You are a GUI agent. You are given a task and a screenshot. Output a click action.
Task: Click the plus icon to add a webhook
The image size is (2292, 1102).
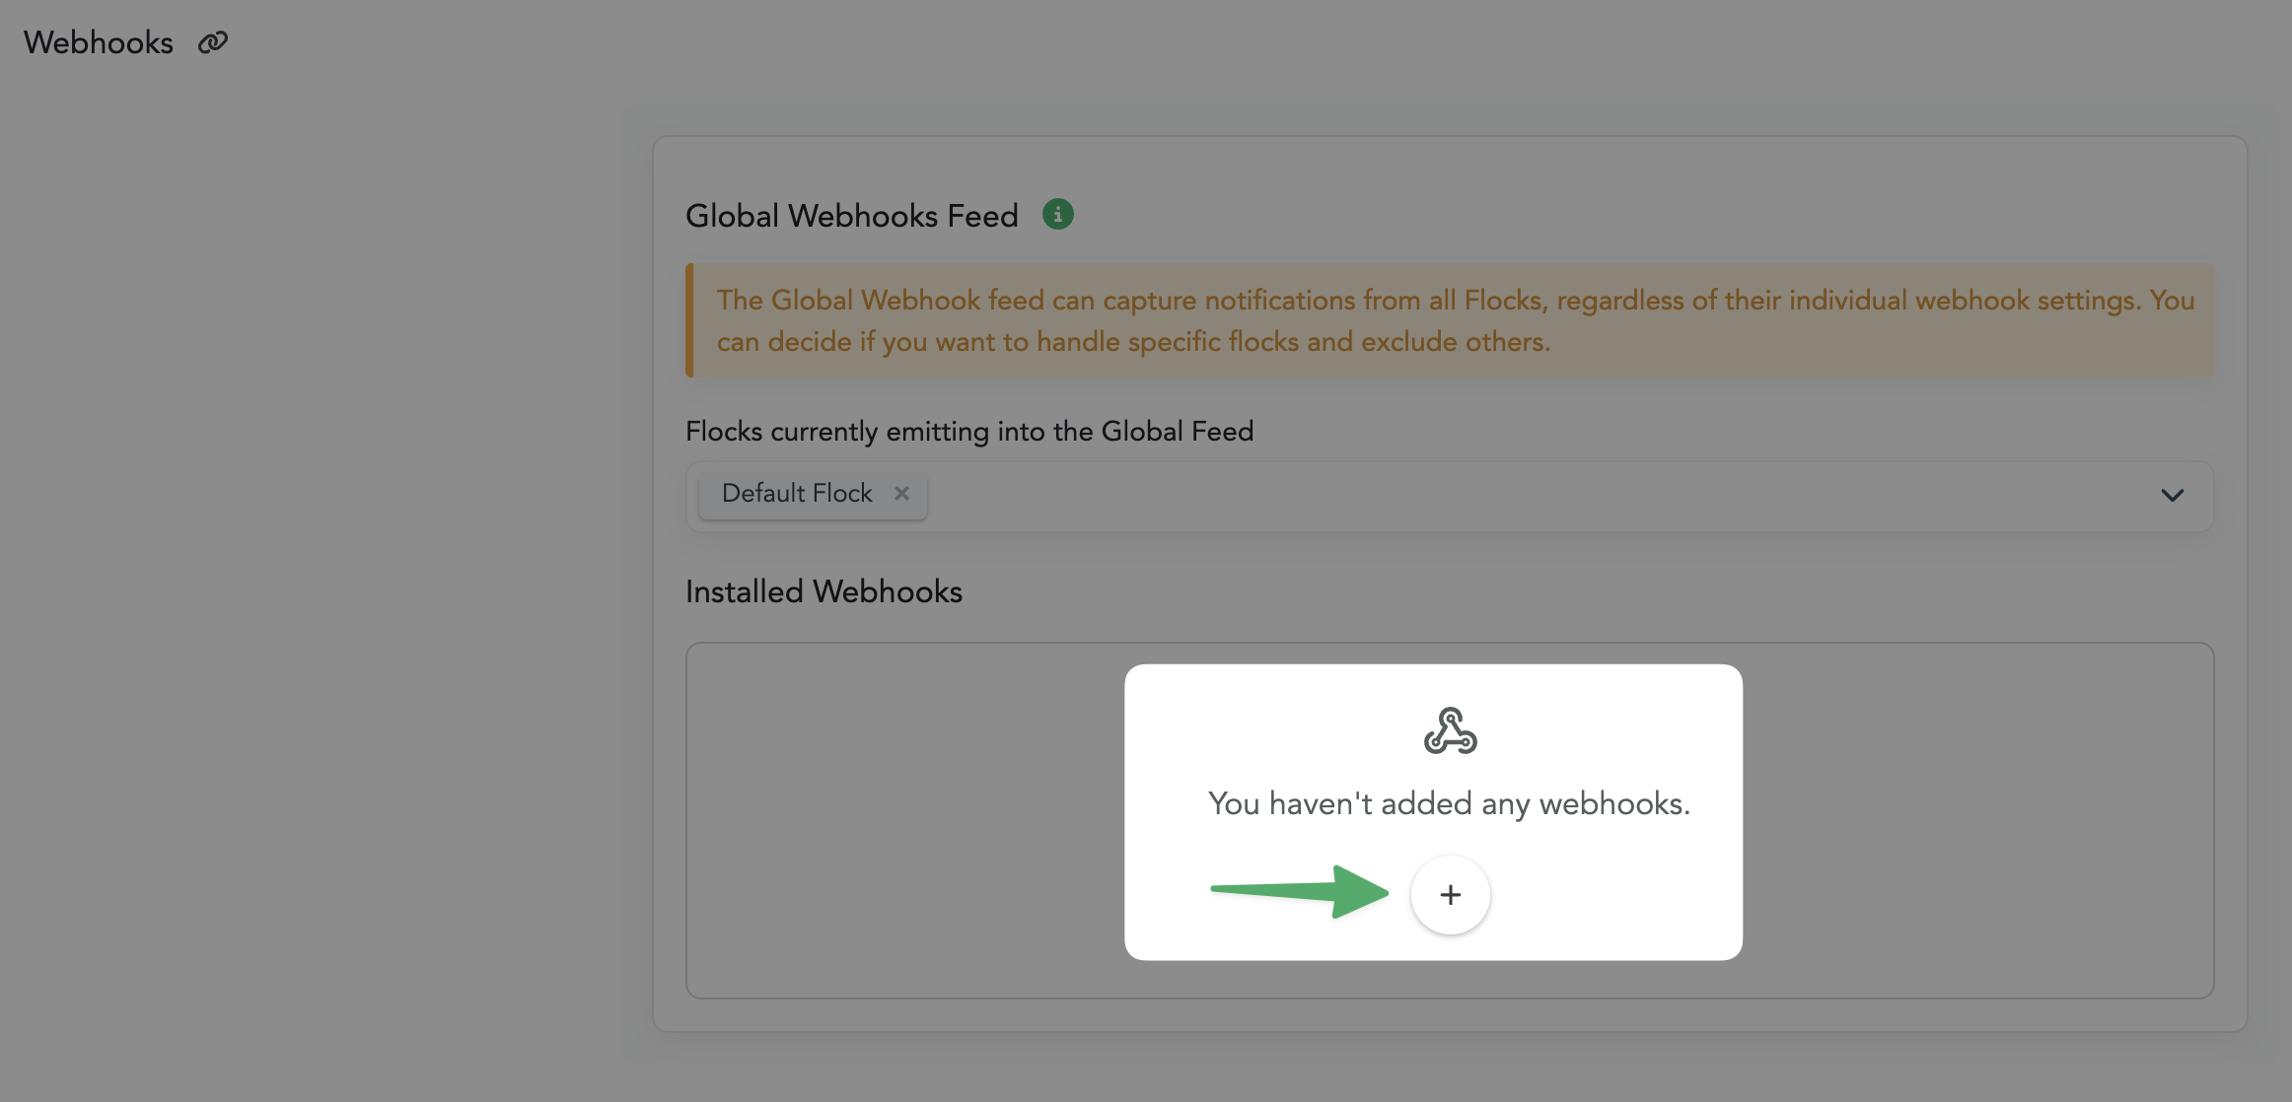(1450, 895)
